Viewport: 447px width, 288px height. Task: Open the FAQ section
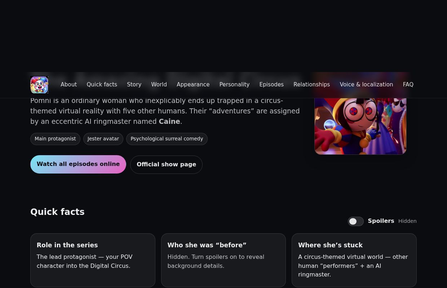pos(408,85)
